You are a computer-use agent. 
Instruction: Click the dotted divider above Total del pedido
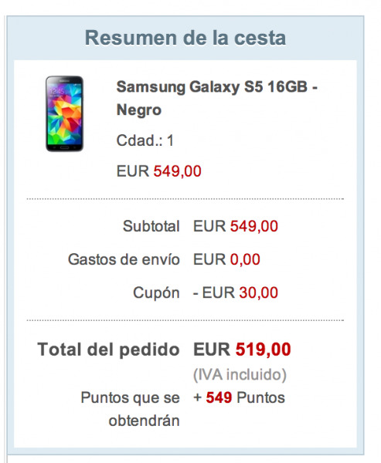coord(185,320)
